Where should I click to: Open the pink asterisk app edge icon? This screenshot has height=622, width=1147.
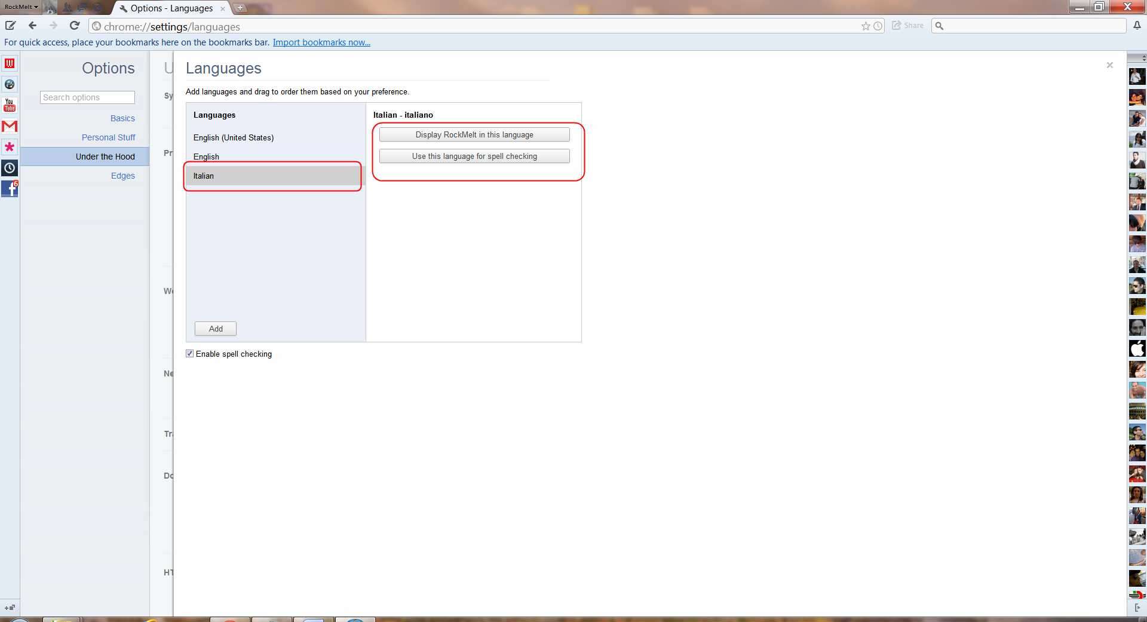(10, 147)
